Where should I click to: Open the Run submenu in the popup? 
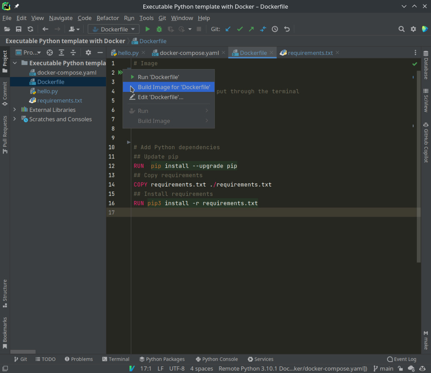point(168,111)
